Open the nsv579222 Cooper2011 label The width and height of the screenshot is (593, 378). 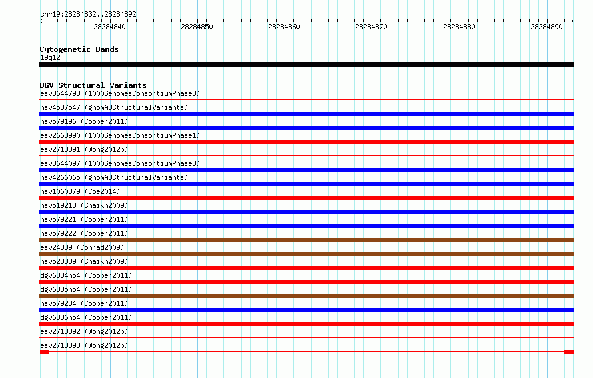84,233
